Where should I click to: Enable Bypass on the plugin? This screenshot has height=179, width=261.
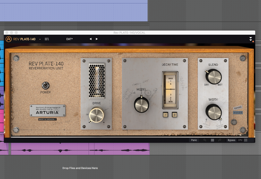(231, 140)
